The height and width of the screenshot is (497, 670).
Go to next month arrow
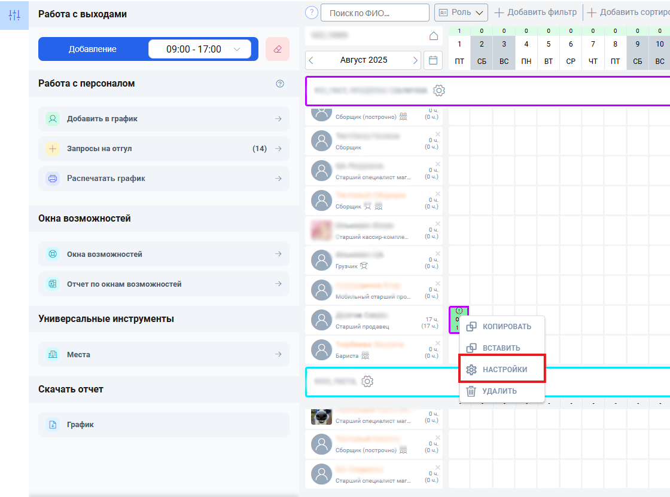click(415, 60)
